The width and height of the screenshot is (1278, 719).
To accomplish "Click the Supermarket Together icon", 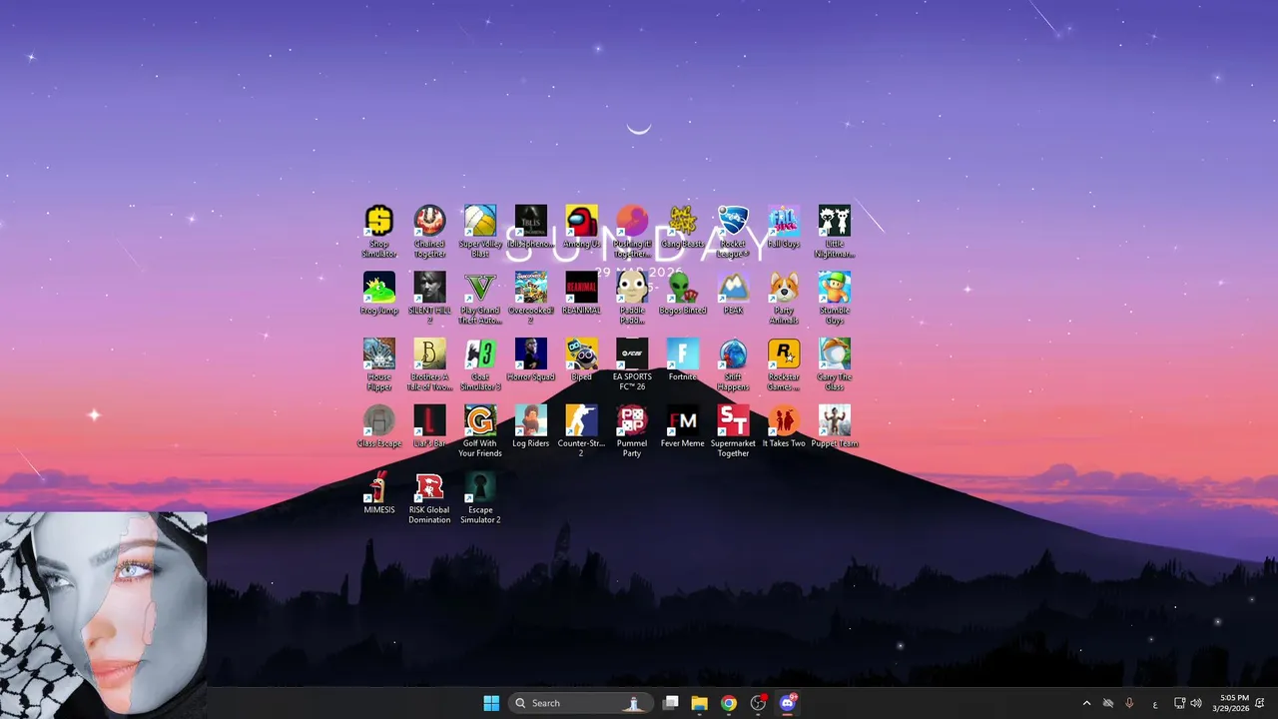I will point(733,431).
